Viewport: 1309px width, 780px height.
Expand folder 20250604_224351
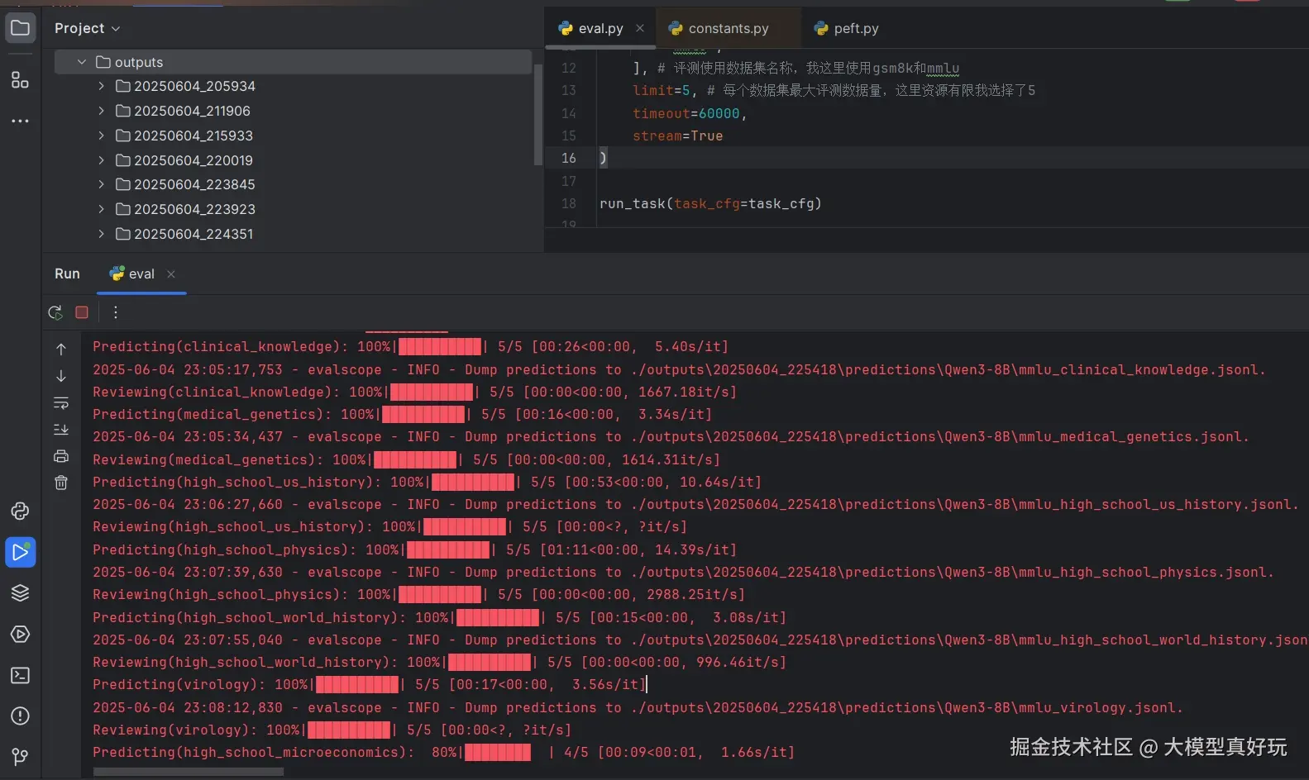101,234
